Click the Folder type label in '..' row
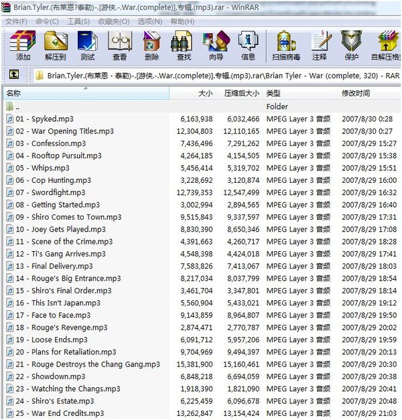The height and width of the screenshot is (420, 402). pyautogui.click(x=277, y=107)
